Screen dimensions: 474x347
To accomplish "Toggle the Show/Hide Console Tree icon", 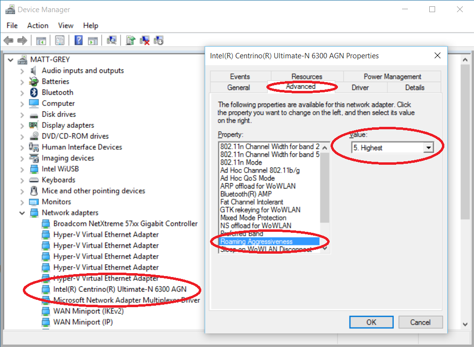I will coord(41,40).
